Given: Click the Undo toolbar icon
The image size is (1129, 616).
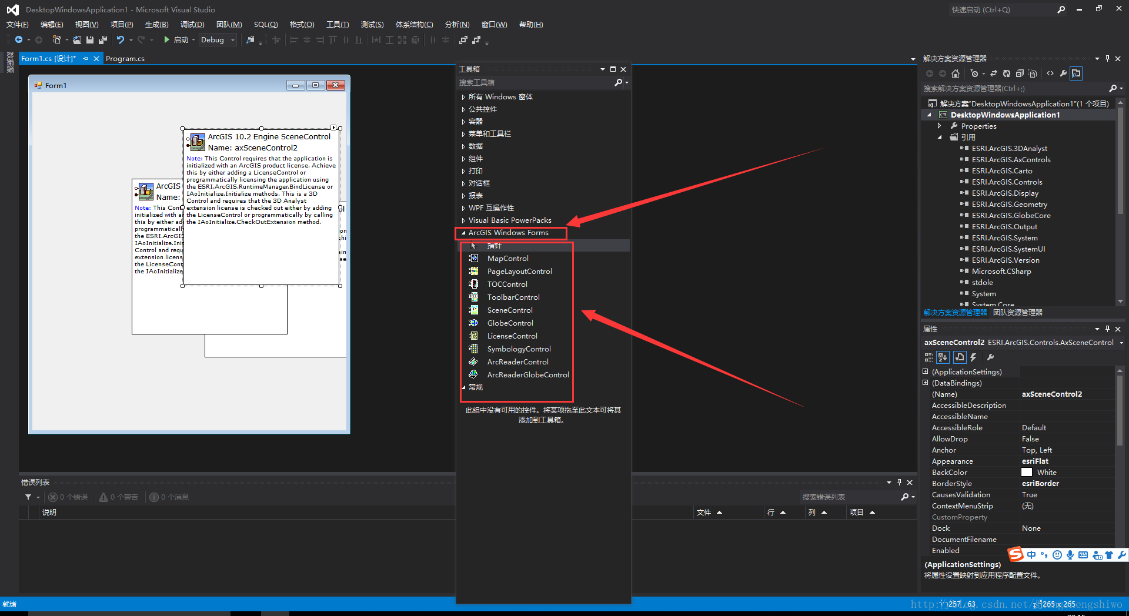Looking at the screenshot, I should pyautogui.click(x=121, y=40).
